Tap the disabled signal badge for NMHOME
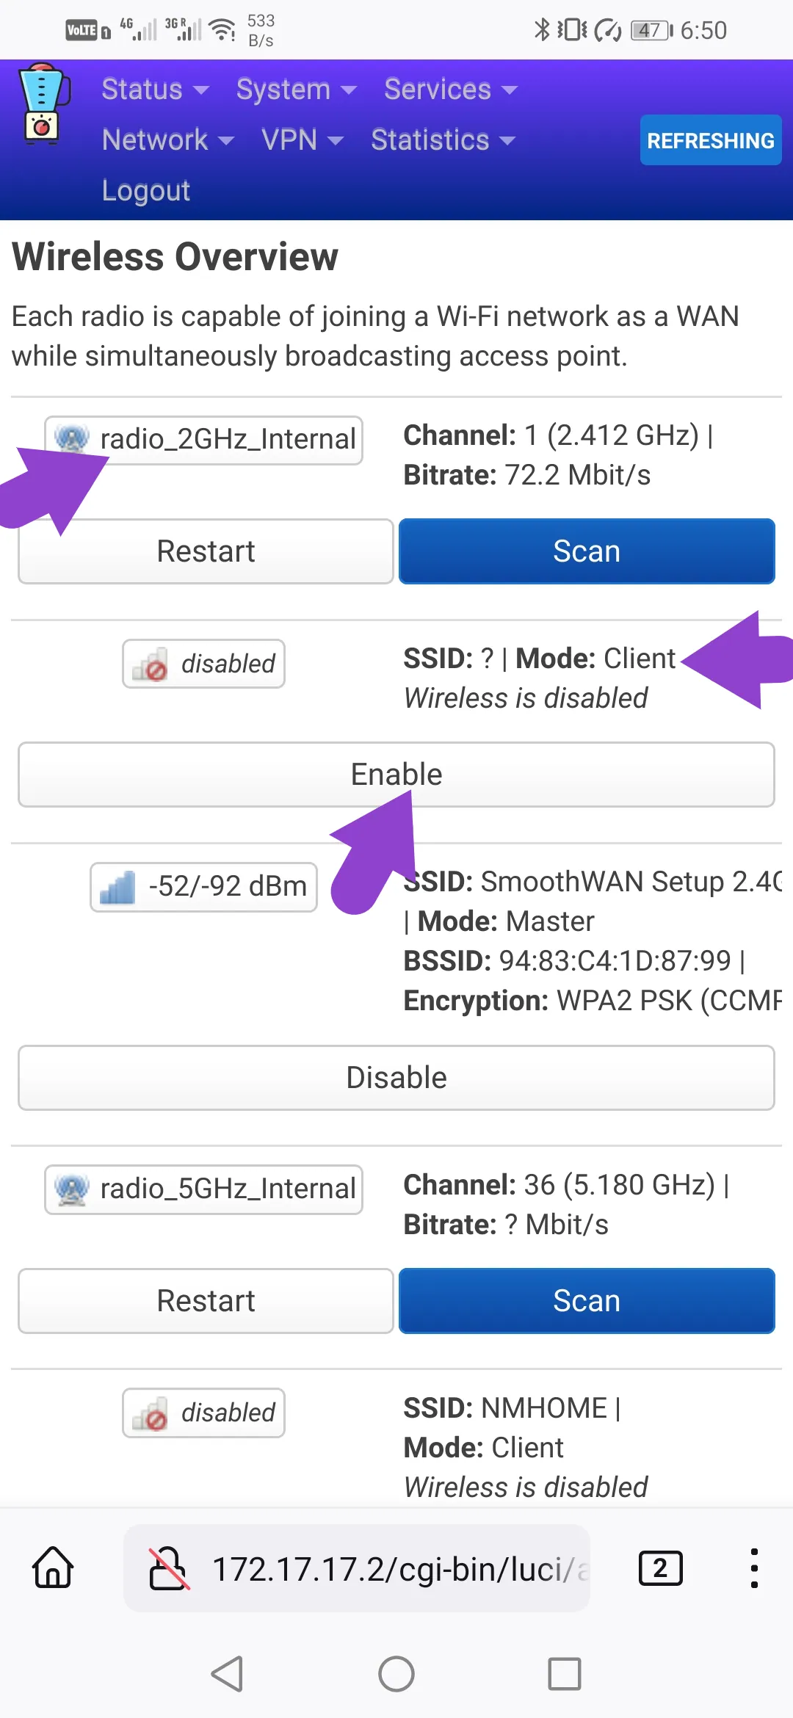This screenshot has width=793, height=1718. coord(203,1413)
